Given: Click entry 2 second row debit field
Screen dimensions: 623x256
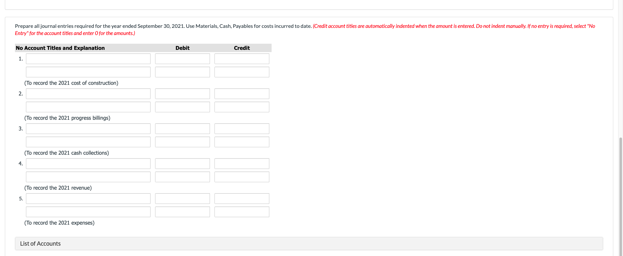Looking at the screenshot, I should 182,107.
